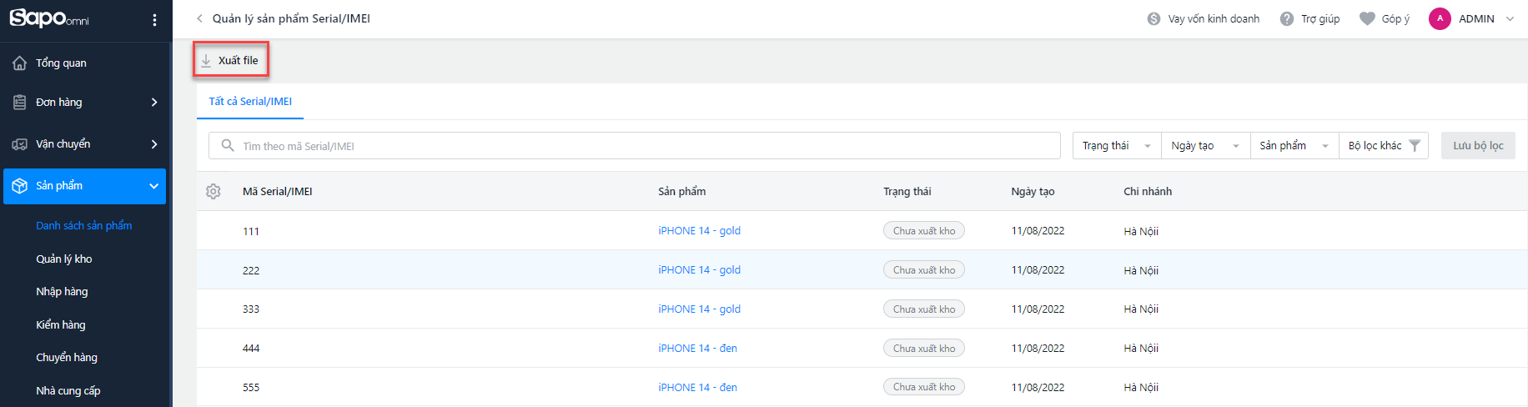Click the back arrow beside page title
This screenshot has height=407, width=1528.
click(199, 18)
